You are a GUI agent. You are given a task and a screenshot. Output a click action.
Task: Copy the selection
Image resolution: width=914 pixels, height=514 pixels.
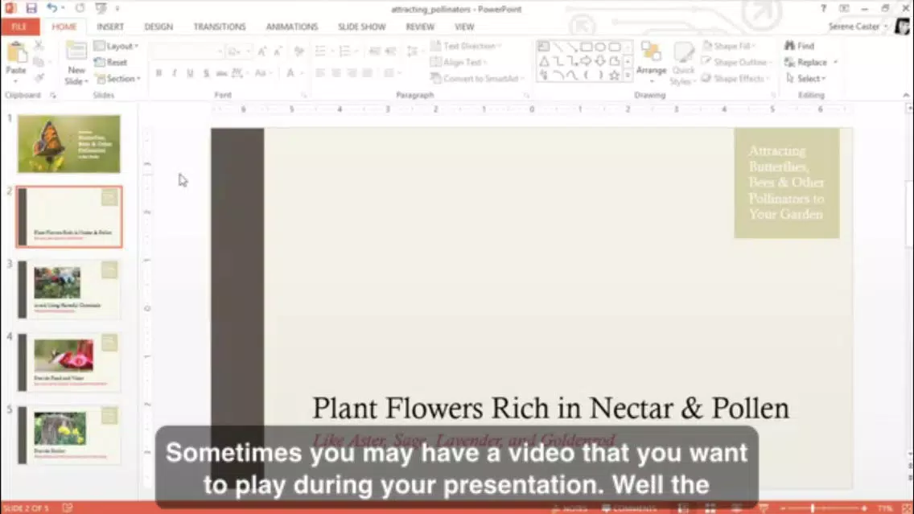(39, 62)
